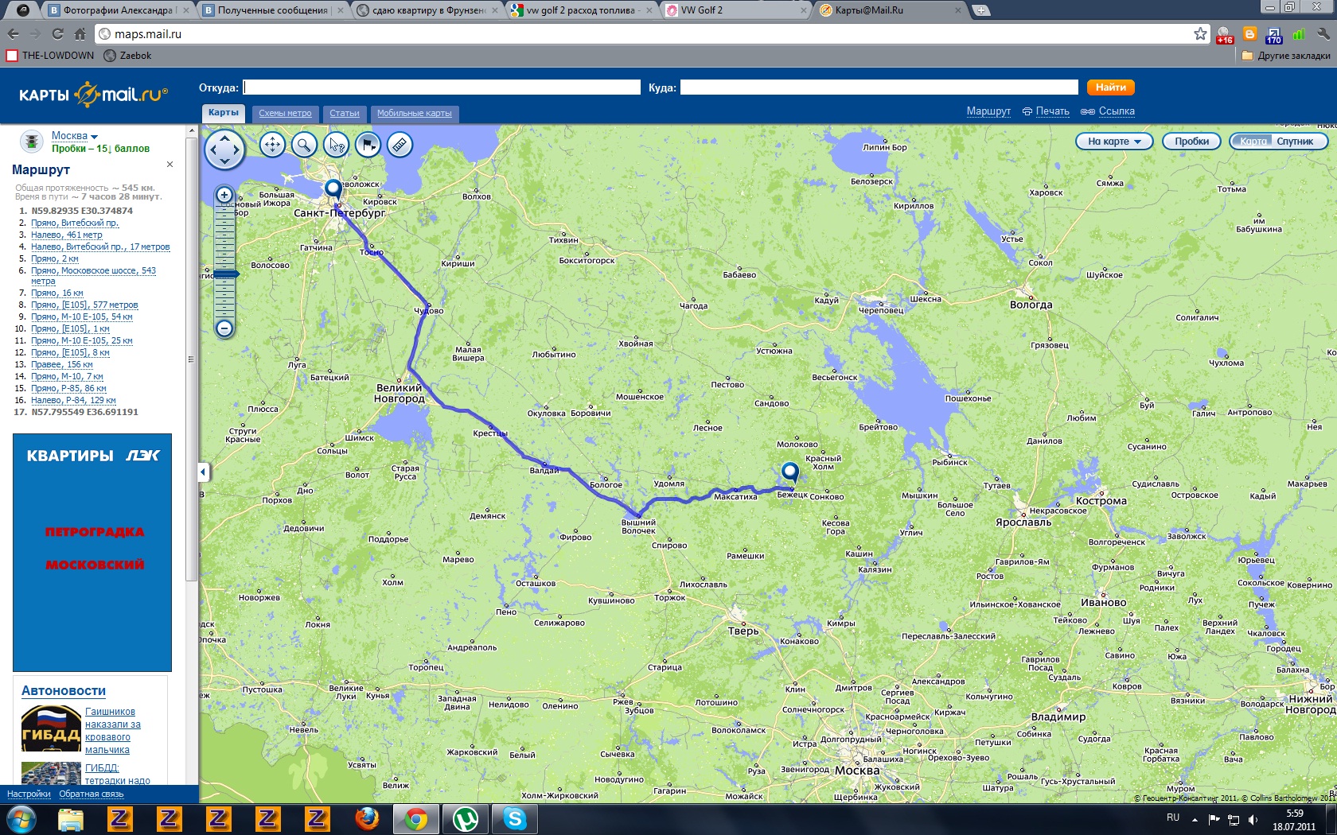Open the Карты tab
The height and width of the screenshot is (835, 1337).
pyautogui.click(x=224, y=113)
